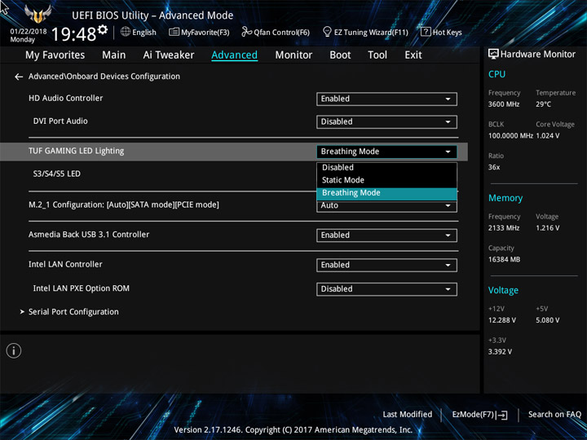Image resolution: width=587 pixels, height=440 pixels.
Task: Click the MyFavorite list icon
Action: click(x=174, y=32)
